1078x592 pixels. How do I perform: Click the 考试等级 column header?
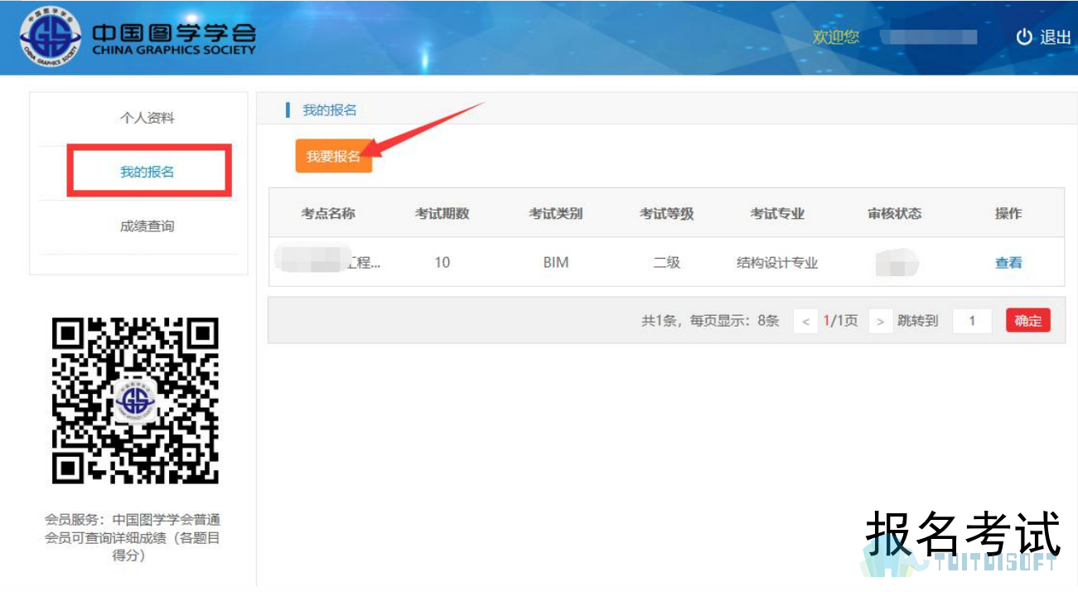click(666, 214)
